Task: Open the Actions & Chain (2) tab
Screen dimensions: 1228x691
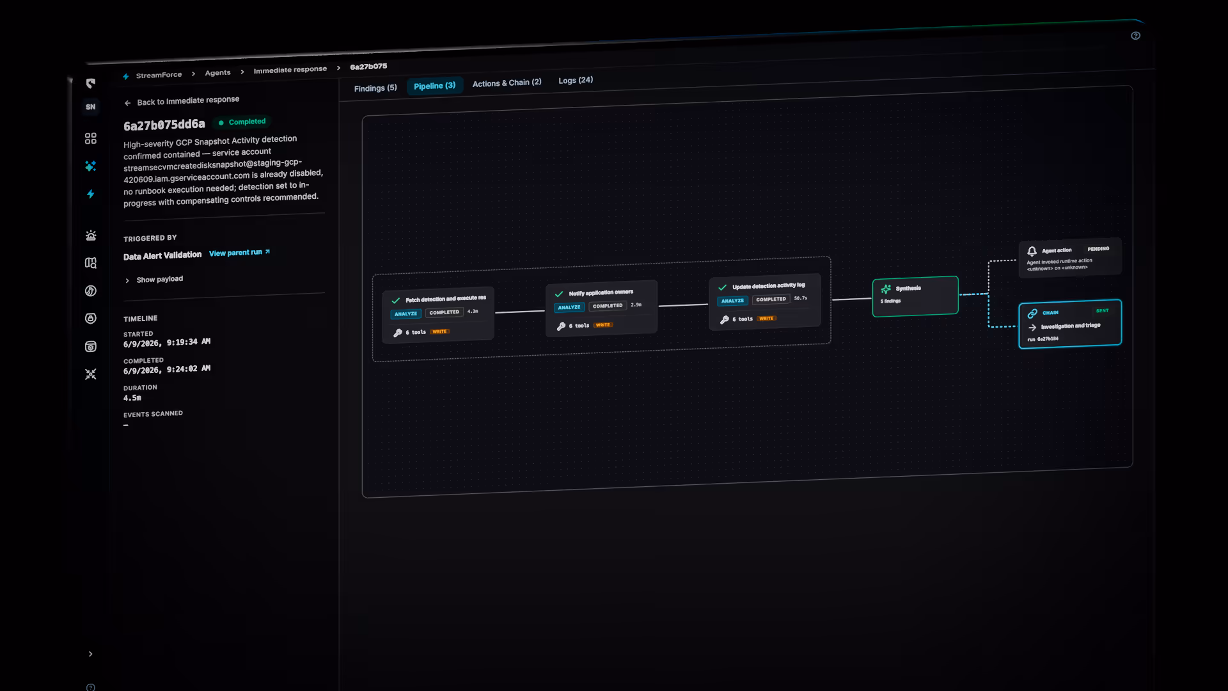Action: (x=507, y=83)
